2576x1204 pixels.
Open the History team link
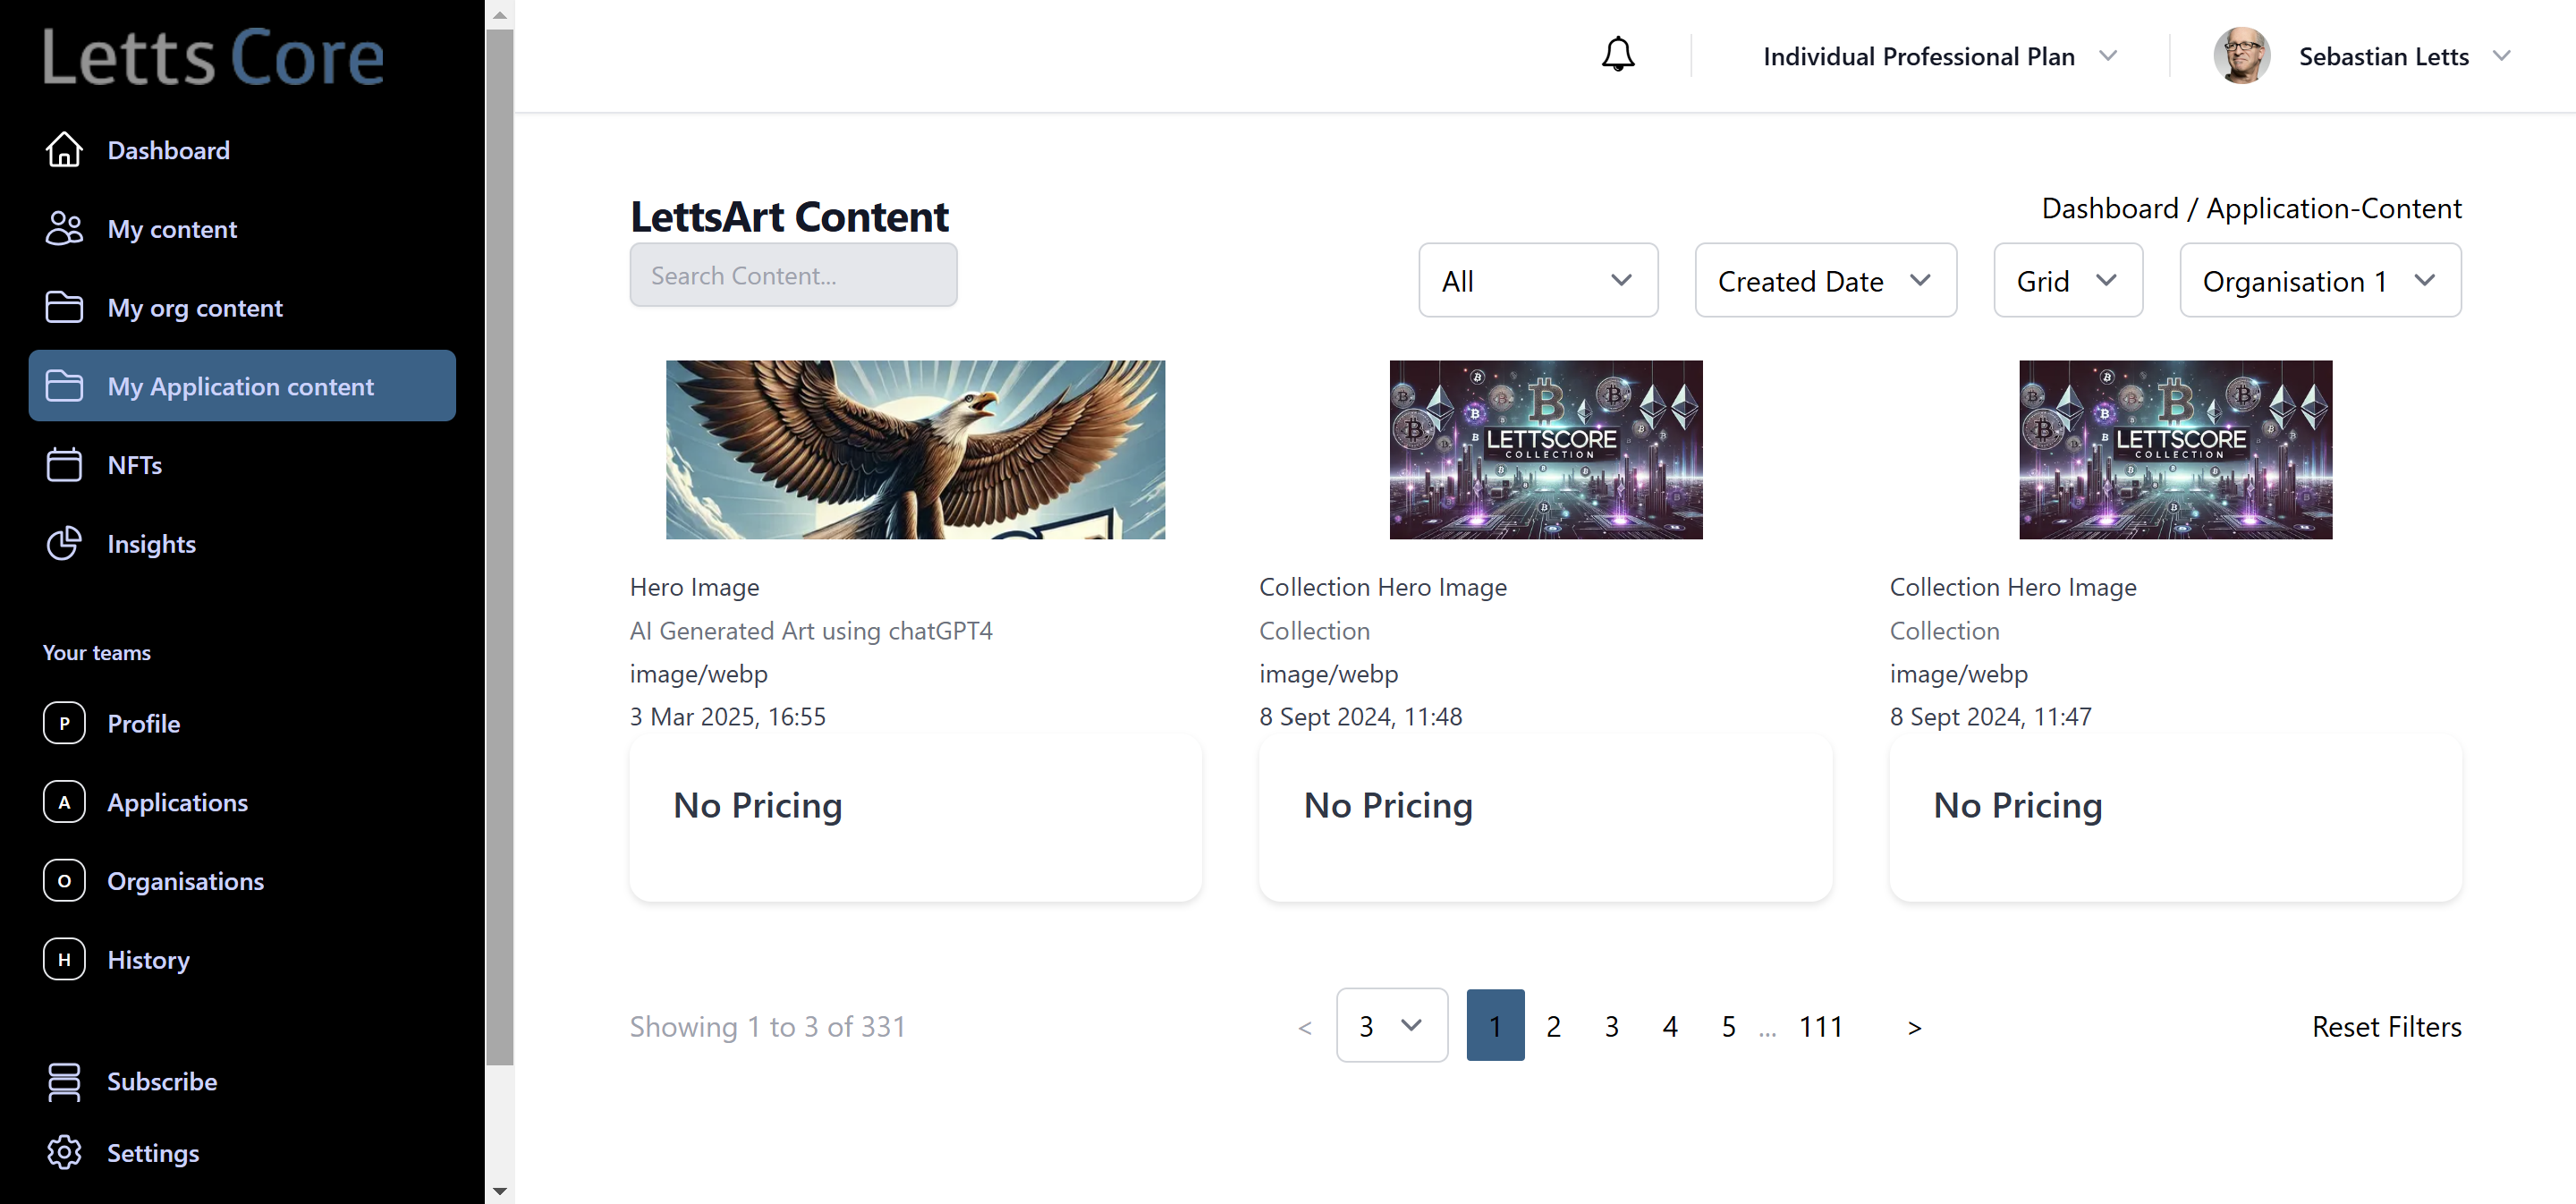[242, 959]
